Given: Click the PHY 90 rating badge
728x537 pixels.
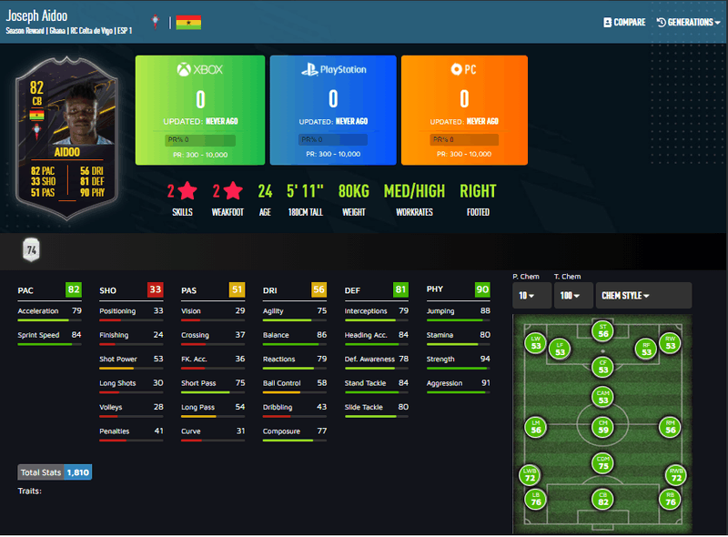Looking at the screenshot, I should 482,289.
